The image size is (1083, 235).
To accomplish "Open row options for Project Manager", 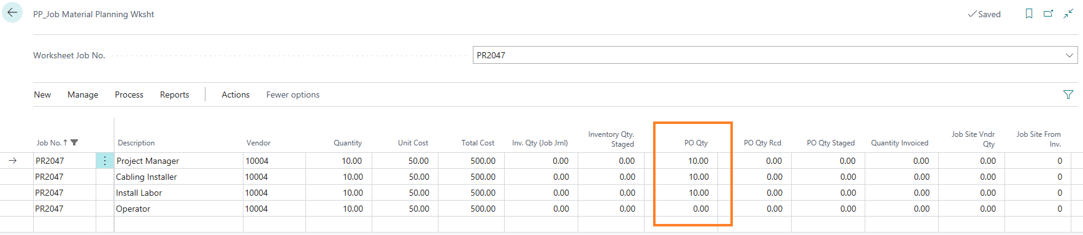I will tap(105, 161).
